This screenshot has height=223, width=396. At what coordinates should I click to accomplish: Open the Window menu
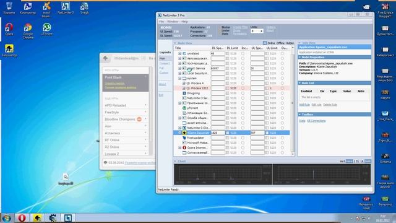pyautogui.click(x=173, y=22)
